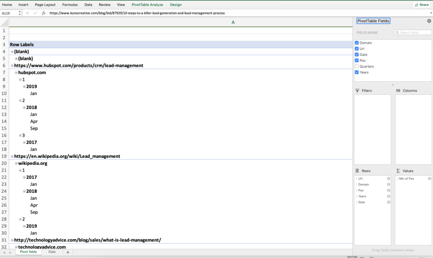The height and width of the screenshot is (258, 433).
Task: Click the Filters funnel icon
Action: pos(357,91)
